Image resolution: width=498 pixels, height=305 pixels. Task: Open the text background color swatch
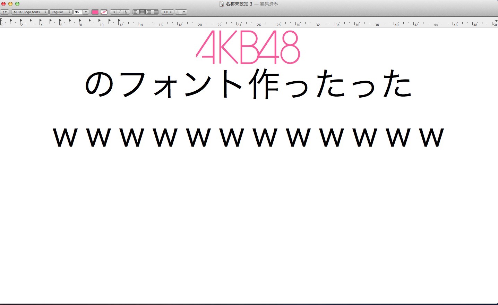point(104,12)
